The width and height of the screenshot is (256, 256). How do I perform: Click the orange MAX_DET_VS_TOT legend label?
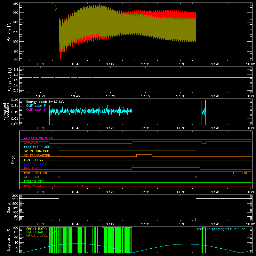pyautogui.click(x=39, y=236)
